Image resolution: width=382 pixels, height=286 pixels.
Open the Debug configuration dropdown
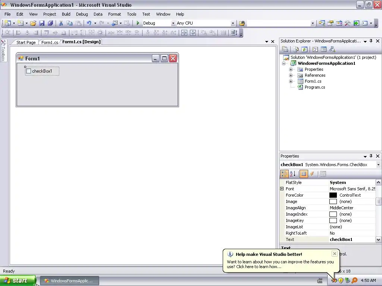tap(173, 23)
